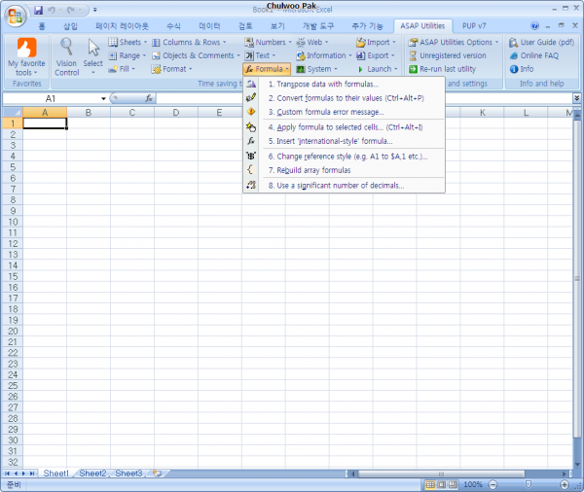This screenshot has height=492, width=584.
Task: Open ASAP Utilities Options
Action: click(454, 42)
